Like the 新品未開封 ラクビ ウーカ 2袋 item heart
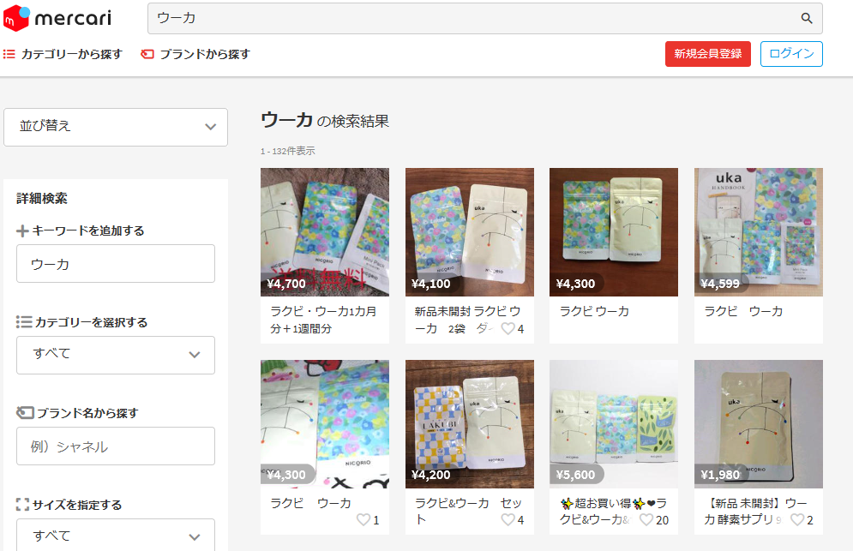Viewport: 853px width, 551px height. pyautogui.click(x=508, y=328)
